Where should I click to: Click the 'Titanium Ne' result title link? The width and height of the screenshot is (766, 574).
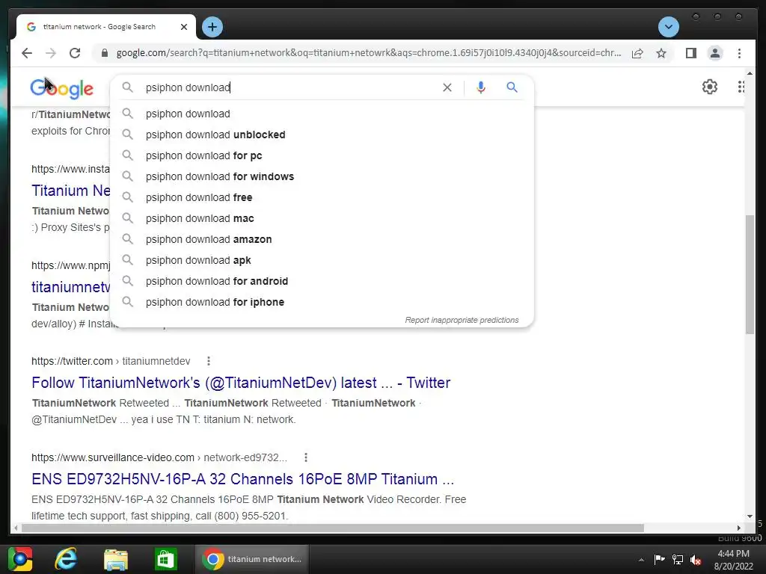point(71,191)
